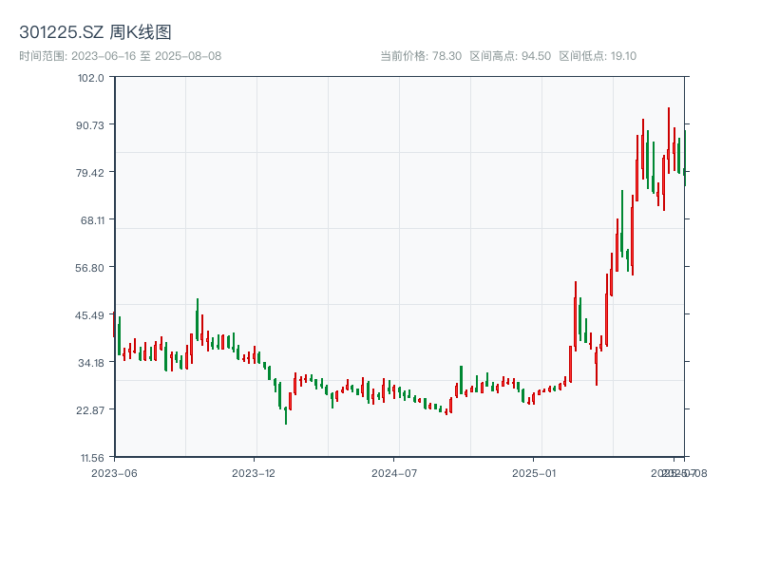Click the y-axis label 68.11
760x570 pixels.
coord(92,220)
